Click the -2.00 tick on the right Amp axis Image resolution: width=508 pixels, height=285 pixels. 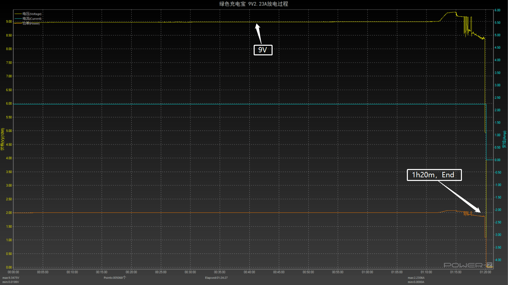click(x=498, y=210)
